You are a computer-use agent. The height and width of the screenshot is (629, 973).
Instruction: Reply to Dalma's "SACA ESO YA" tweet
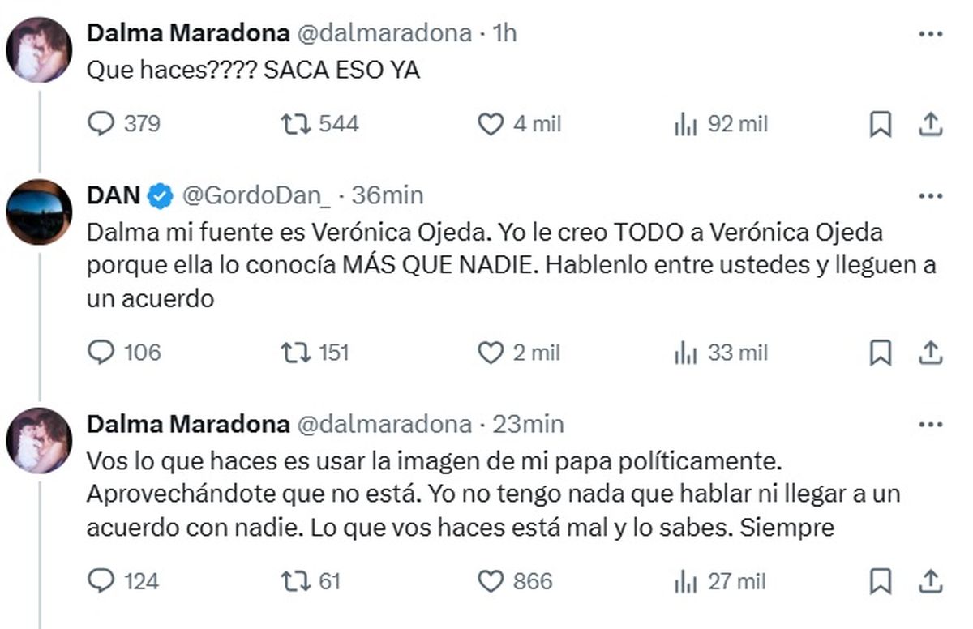[101, 124]
